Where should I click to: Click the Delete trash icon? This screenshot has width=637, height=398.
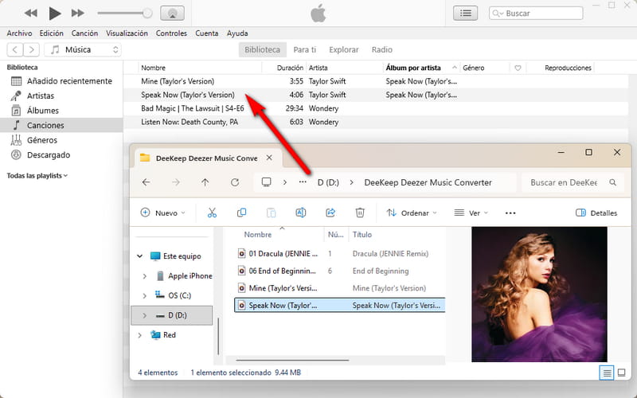point(360,213)
